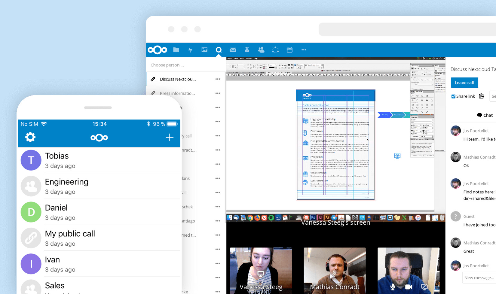Click Mathias Conradt's 'Great' chat message
This screenshot has height=294, width=496.
coord(469,251)
